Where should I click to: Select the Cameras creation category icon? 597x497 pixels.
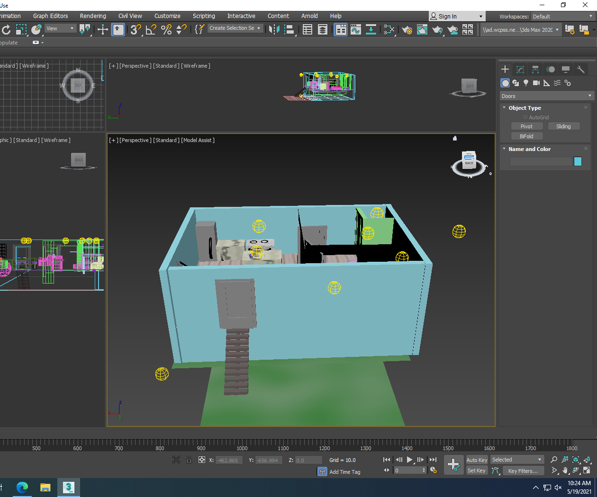pyautogui.click(x=536, y=83)
